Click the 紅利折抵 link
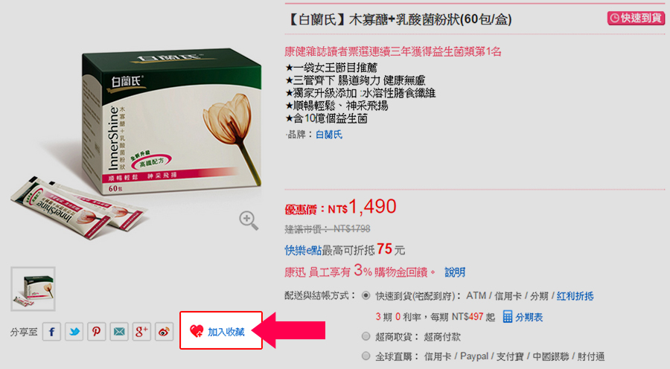 [575, 296]
